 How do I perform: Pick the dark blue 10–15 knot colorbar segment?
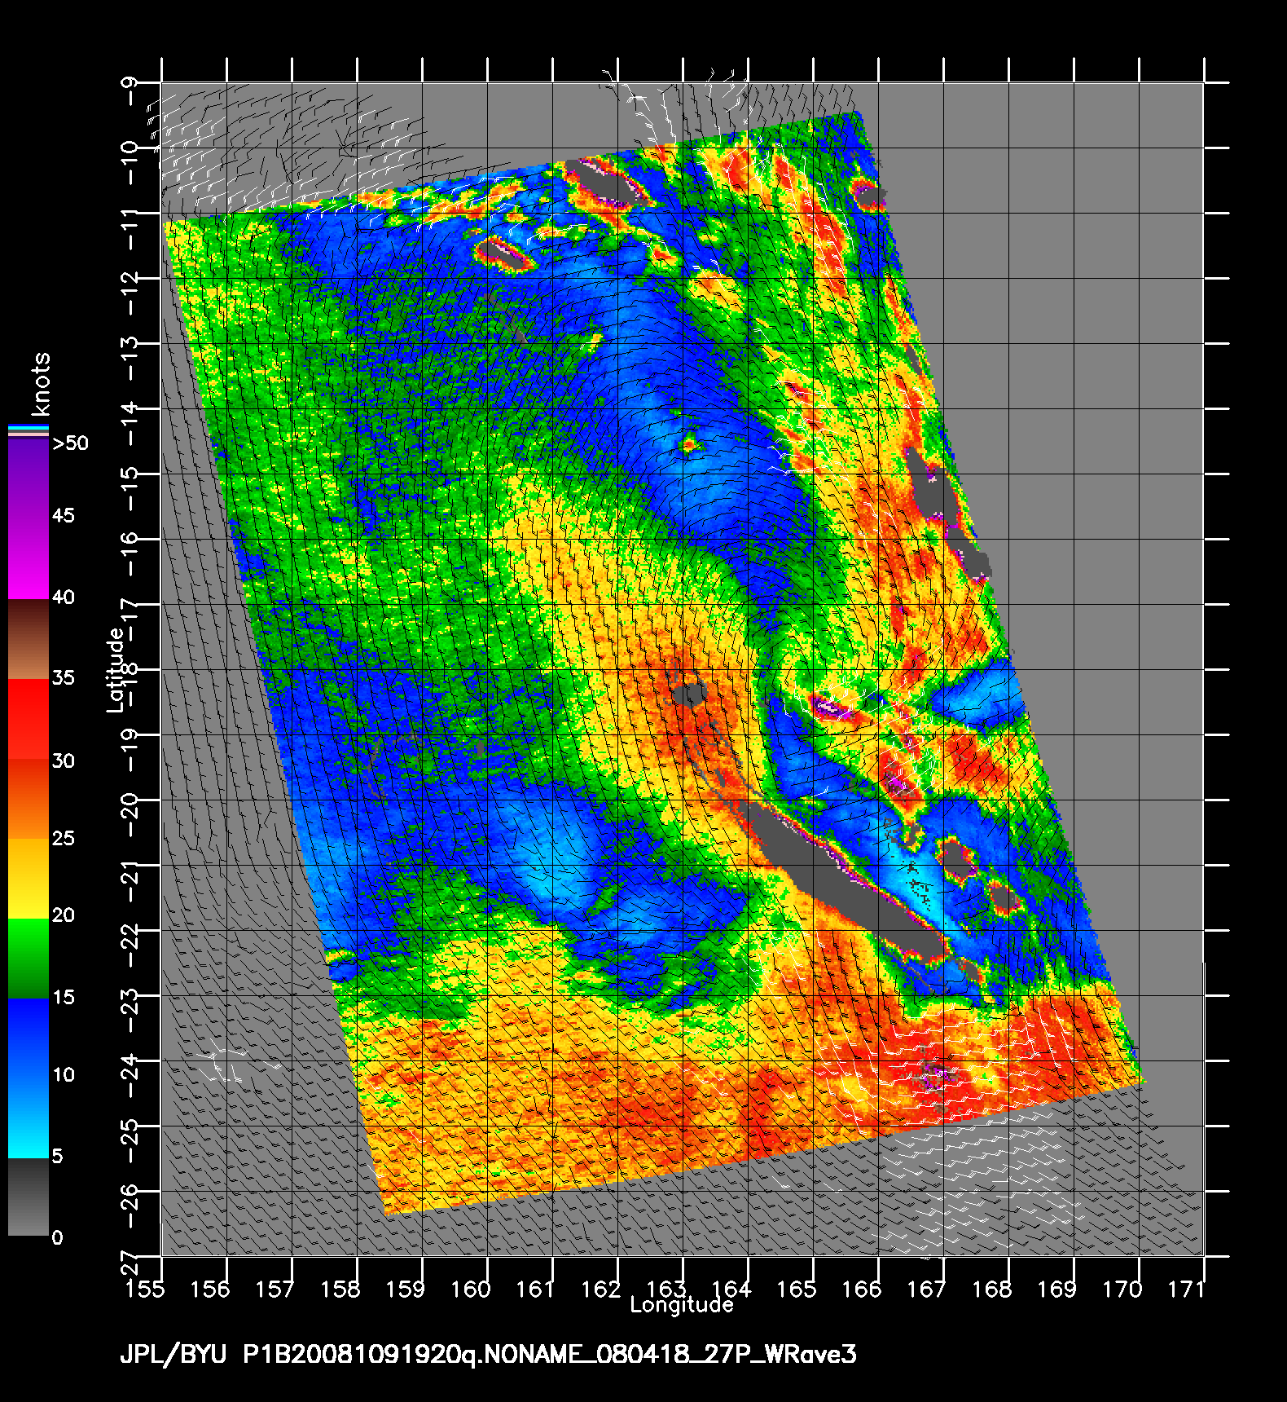[x=29, y=1038]
